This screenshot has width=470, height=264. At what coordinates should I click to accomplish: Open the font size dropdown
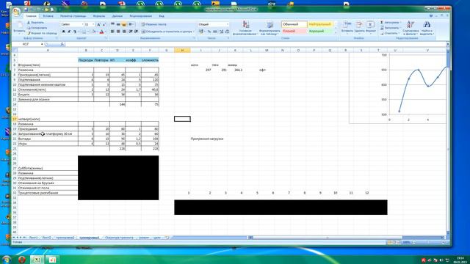pyautogui.click(x=93, y=24)
